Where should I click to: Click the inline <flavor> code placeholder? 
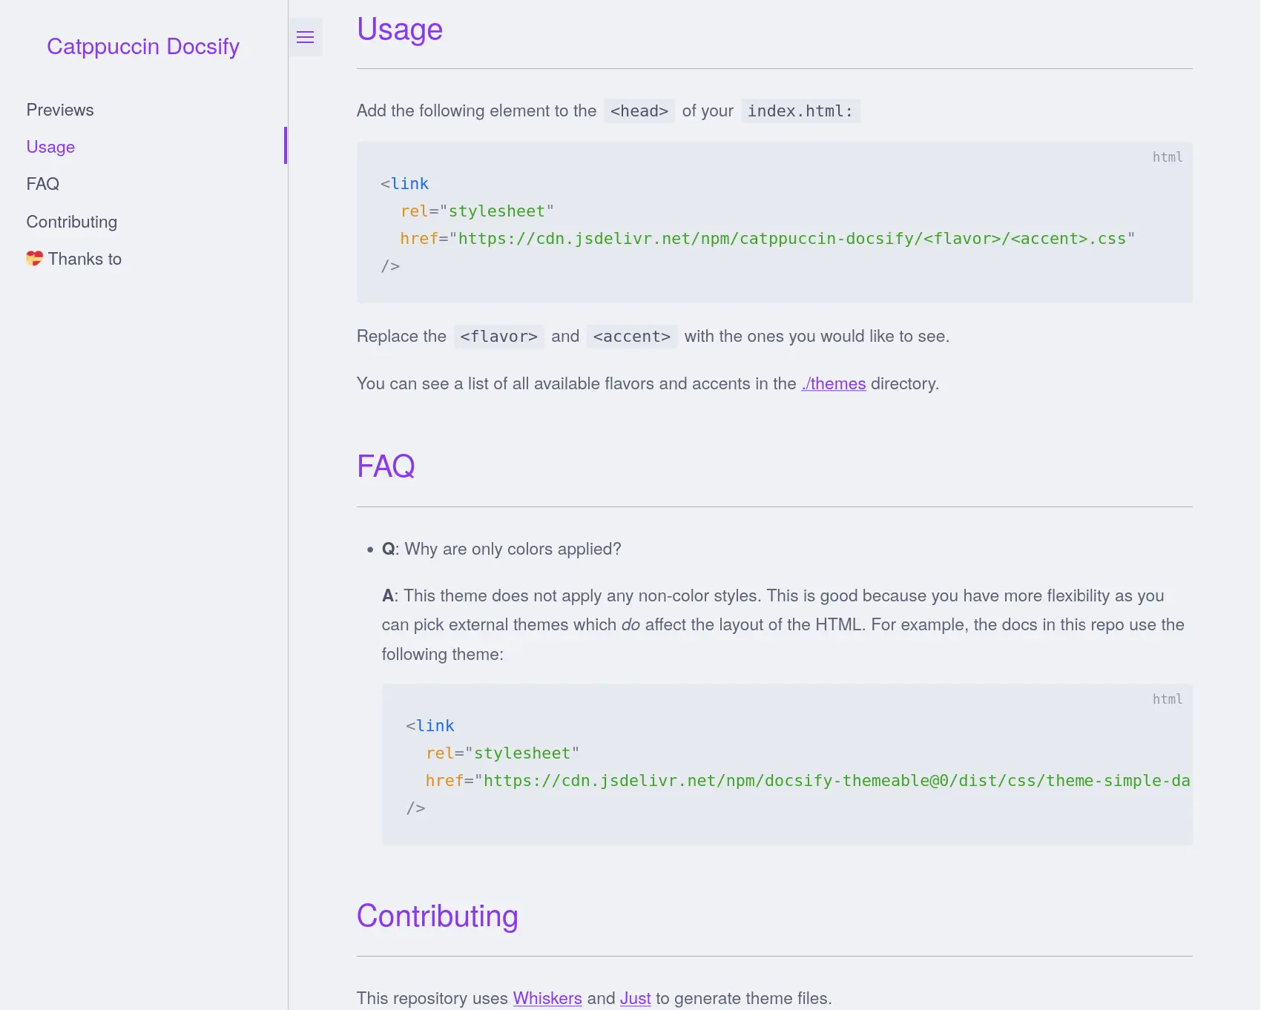[498, 337]
